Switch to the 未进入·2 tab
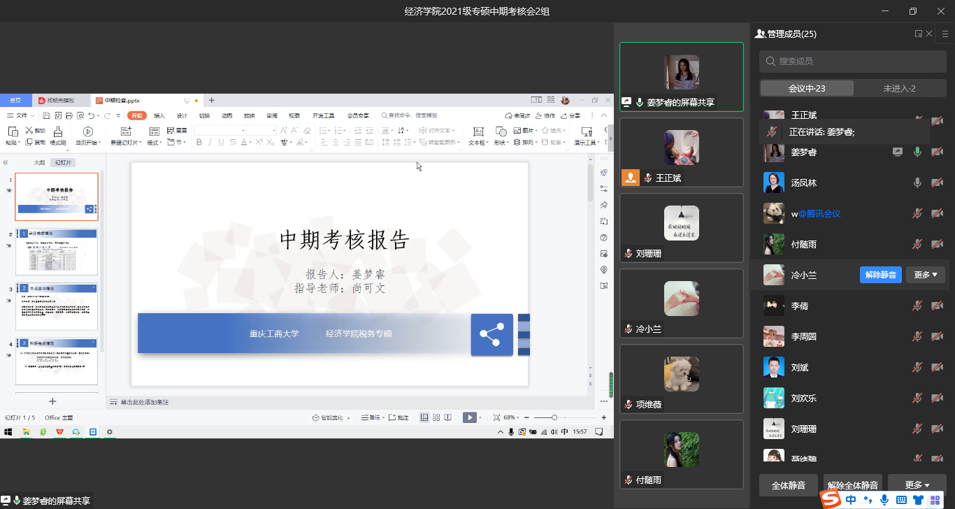This screenshot has height=509, width=955. coord(898,88)
